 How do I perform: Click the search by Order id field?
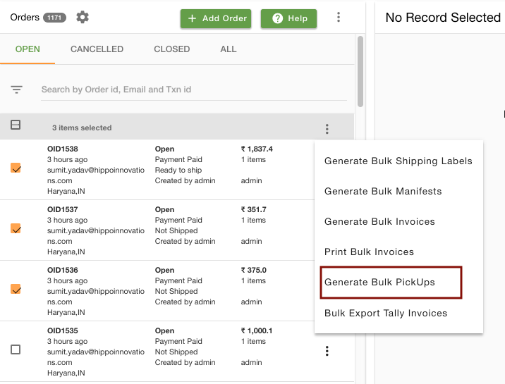click(194, 89)
